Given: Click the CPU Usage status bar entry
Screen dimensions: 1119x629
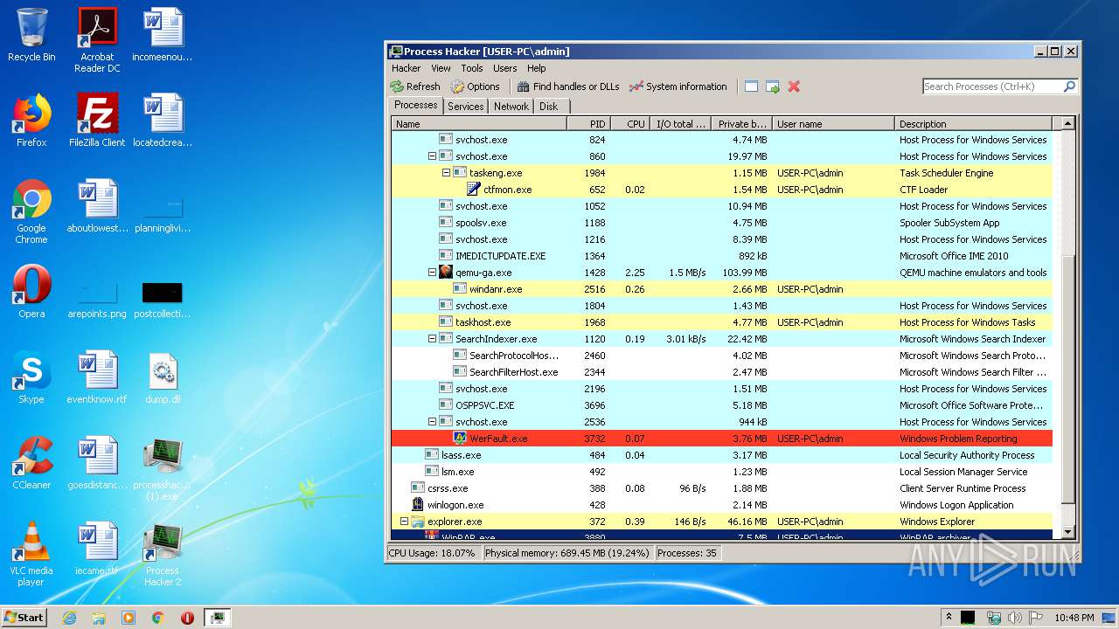Looking at the screenshot, I should tap(433, 553).
